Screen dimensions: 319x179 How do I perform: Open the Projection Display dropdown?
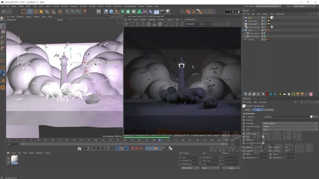290,126
